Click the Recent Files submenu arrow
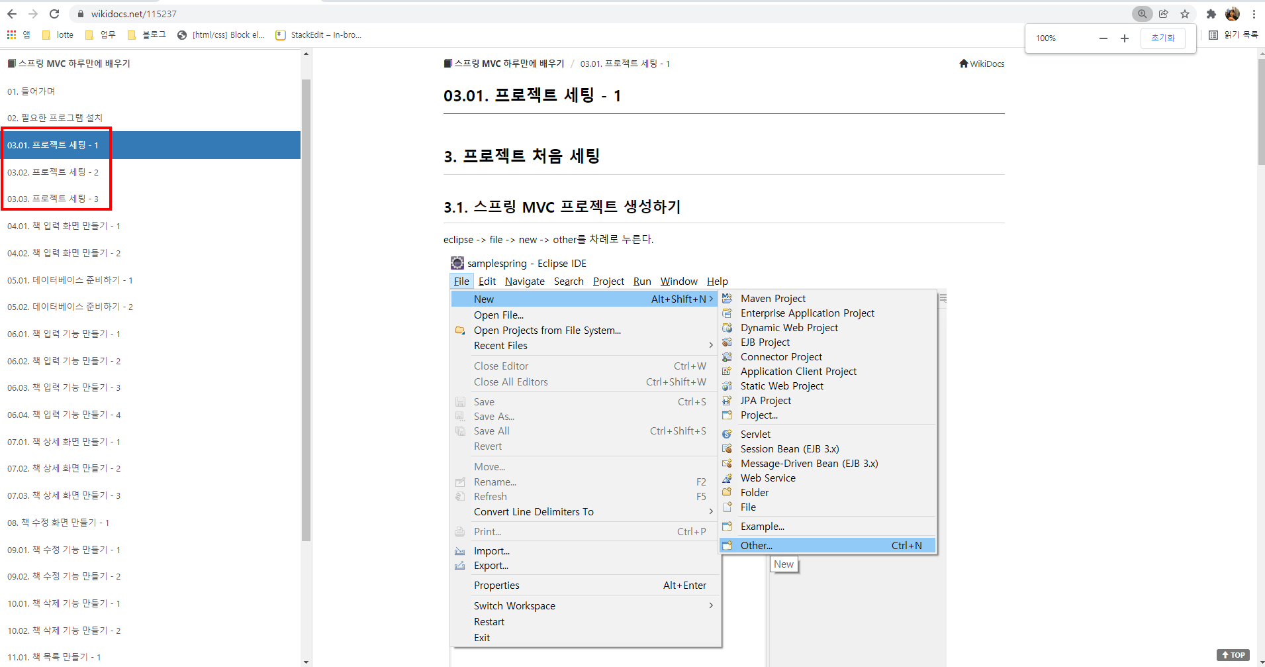Viewport: 1265px width, 667px height. pyautogui.click(x=711, y=346)
